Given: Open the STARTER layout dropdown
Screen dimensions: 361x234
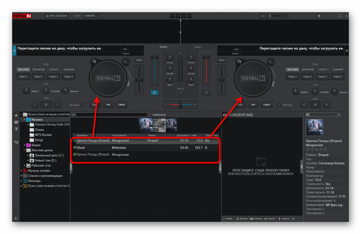Looking at the screenshot, I should 94,16.
